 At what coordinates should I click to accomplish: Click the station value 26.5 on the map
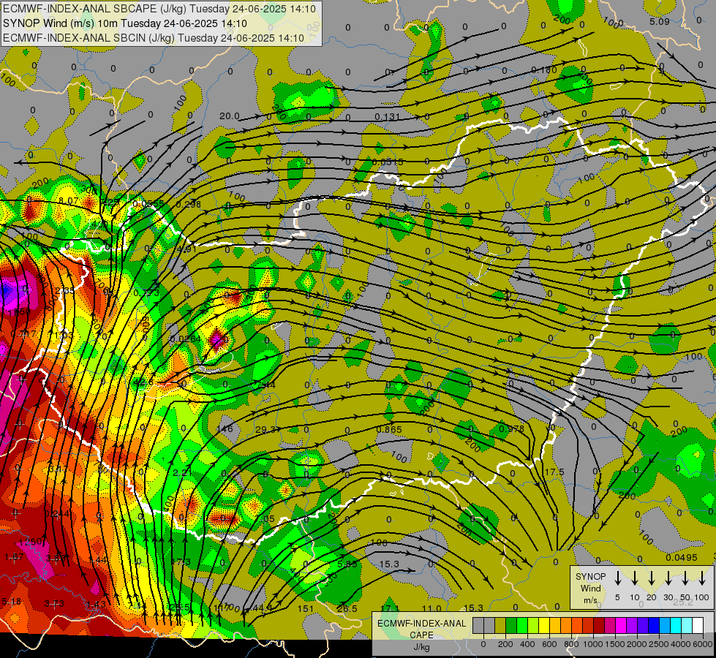347,608
